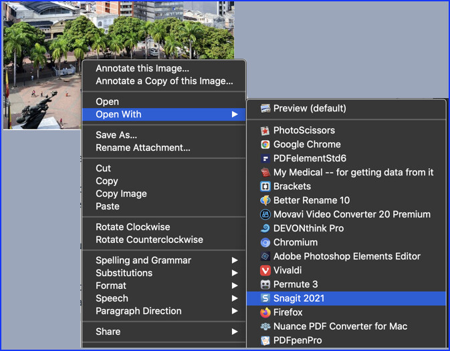Screen dimensions: 450x351
Task: Expand the Substitutions submenu arrow
Action: 235,273
